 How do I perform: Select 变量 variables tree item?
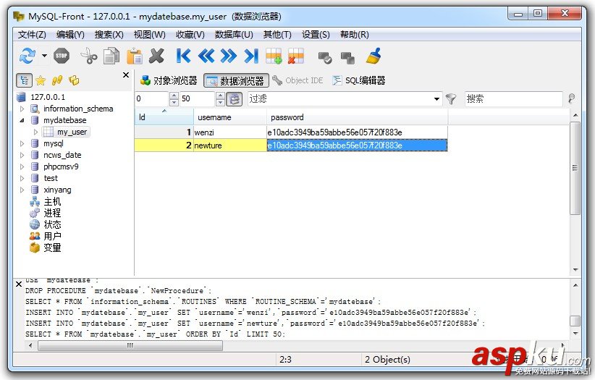point(52,248)
